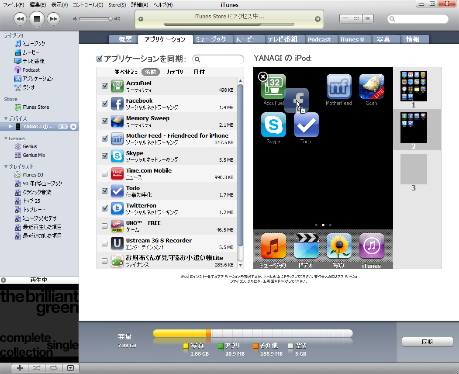Collapse the プレイリスト section

point(6,166)
